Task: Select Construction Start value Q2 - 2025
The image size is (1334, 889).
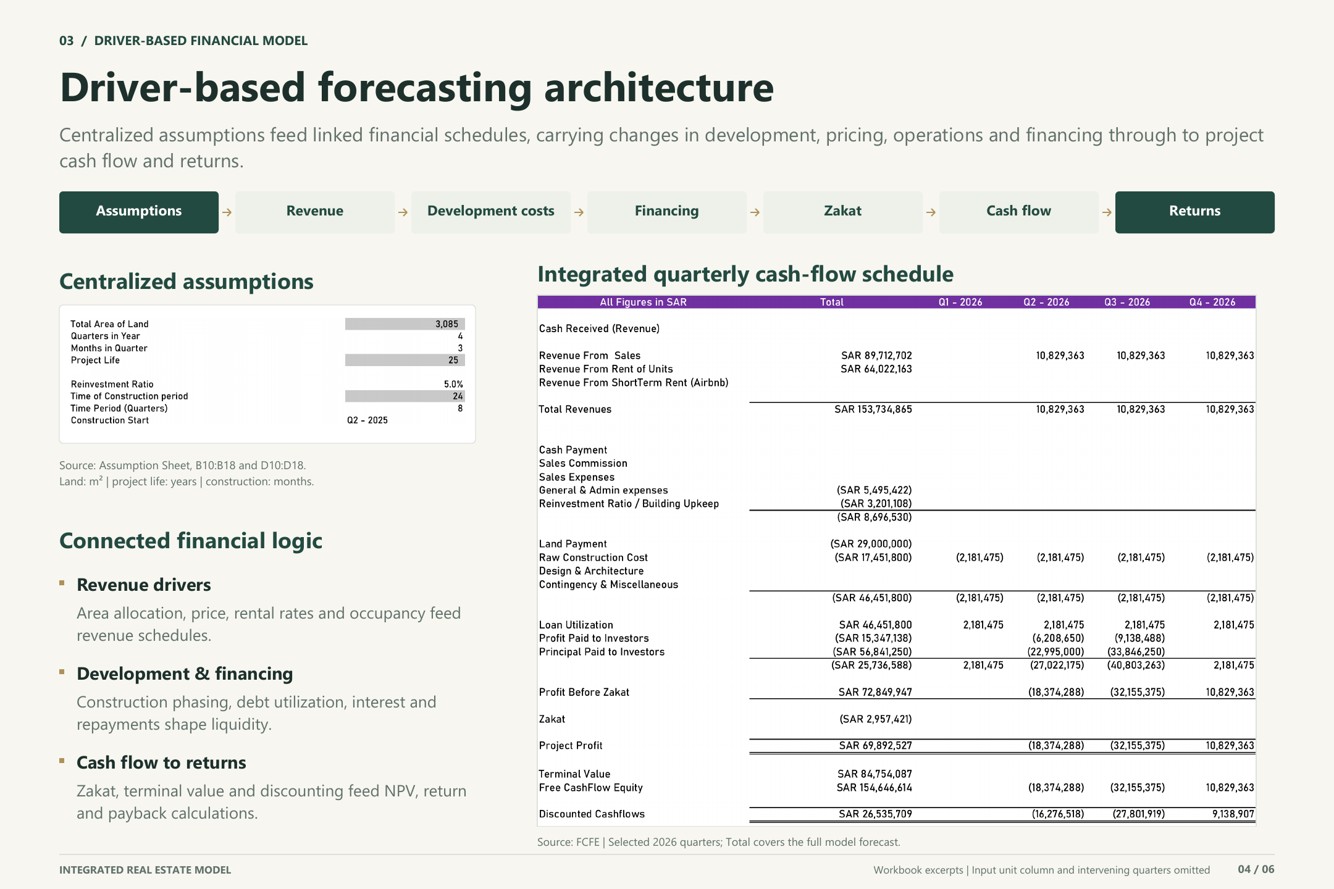Action: coord(367,420)
